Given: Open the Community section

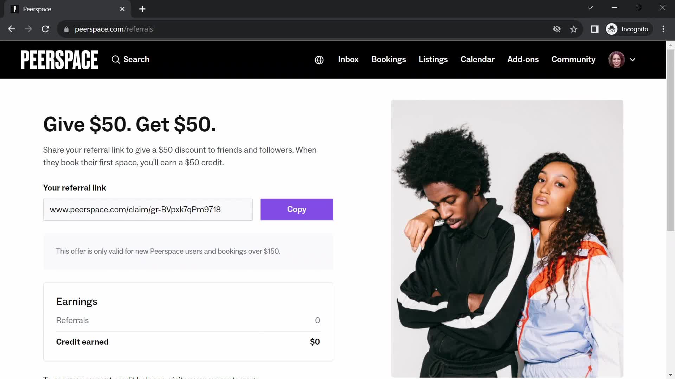Looking at the screenshot, I should click(x=573, y=59).
